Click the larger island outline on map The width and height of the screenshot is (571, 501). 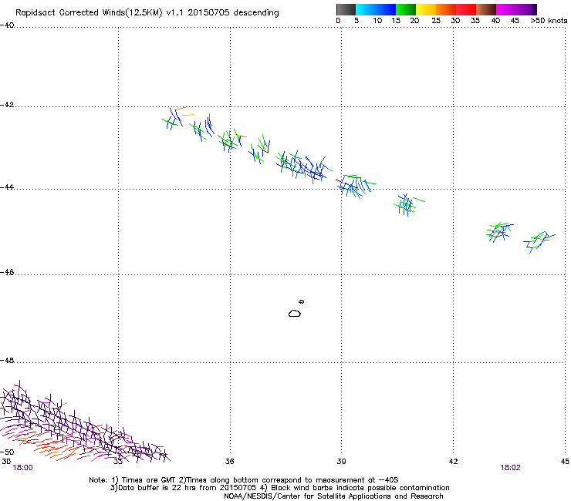(295, 313)
